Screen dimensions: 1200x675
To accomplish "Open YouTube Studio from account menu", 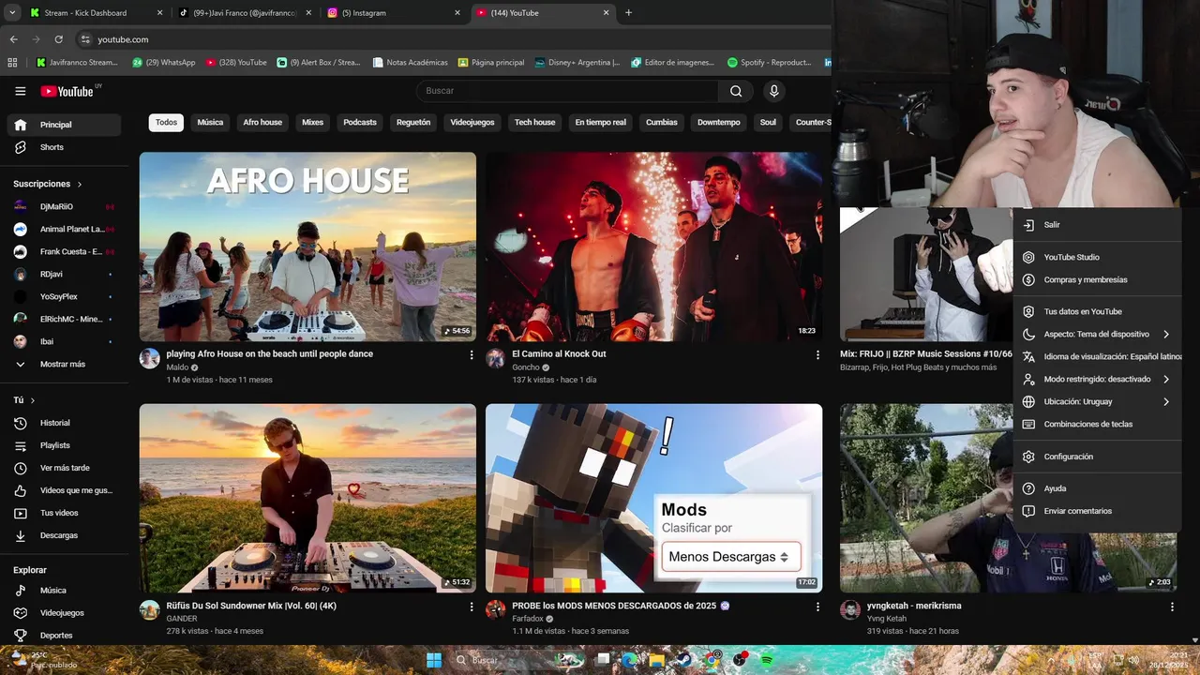I will [1098, 257].
